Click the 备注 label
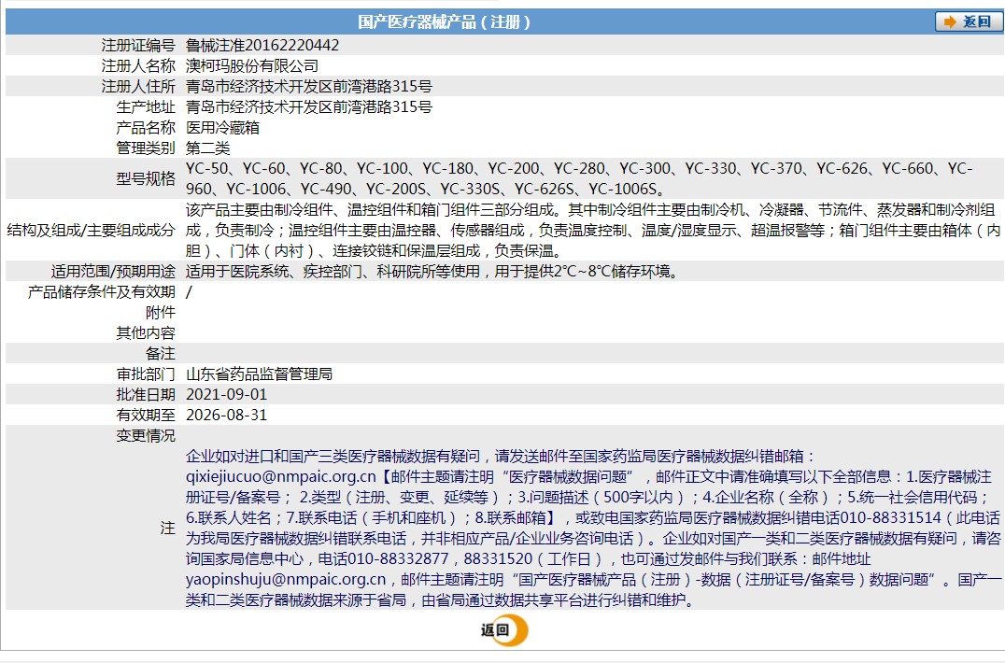Screen dimensions: 1005x663 [x=161, y=354]
